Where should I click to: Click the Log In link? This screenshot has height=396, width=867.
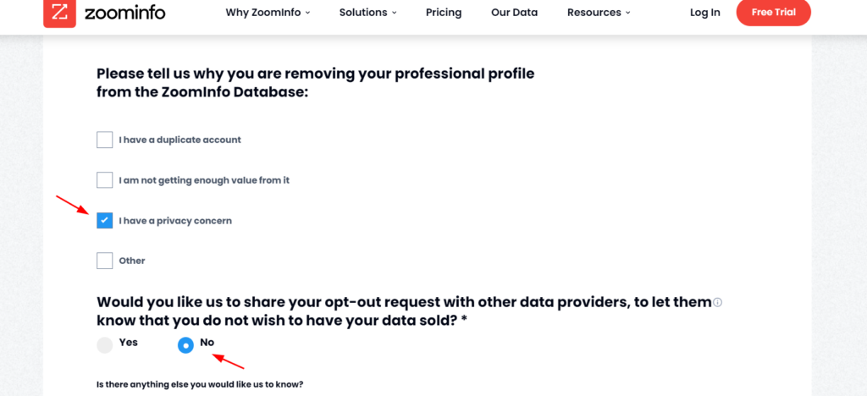click(705, 12)
